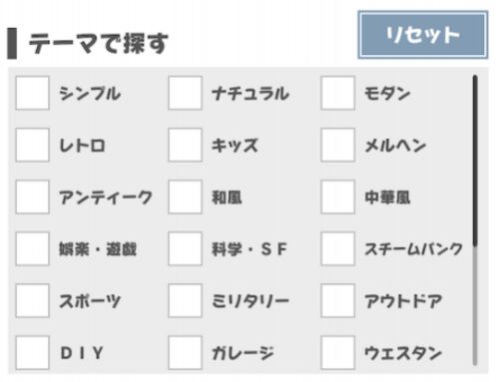Tick the モダン checkbox
Image resolution: width=499 pixels, height=382 pixels.
[x=337, y=93]
